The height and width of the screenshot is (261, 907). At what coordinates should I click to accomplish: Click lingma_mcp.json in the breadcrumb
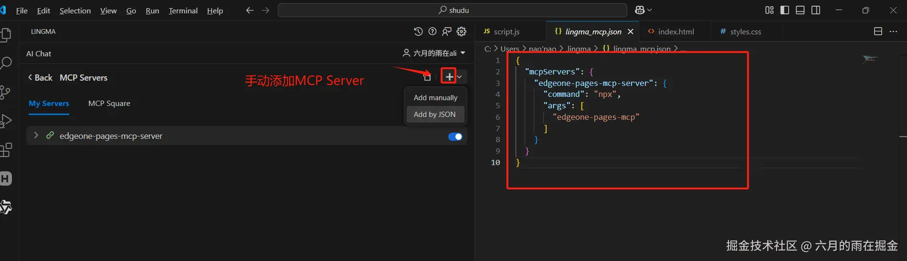coord(642,49)
